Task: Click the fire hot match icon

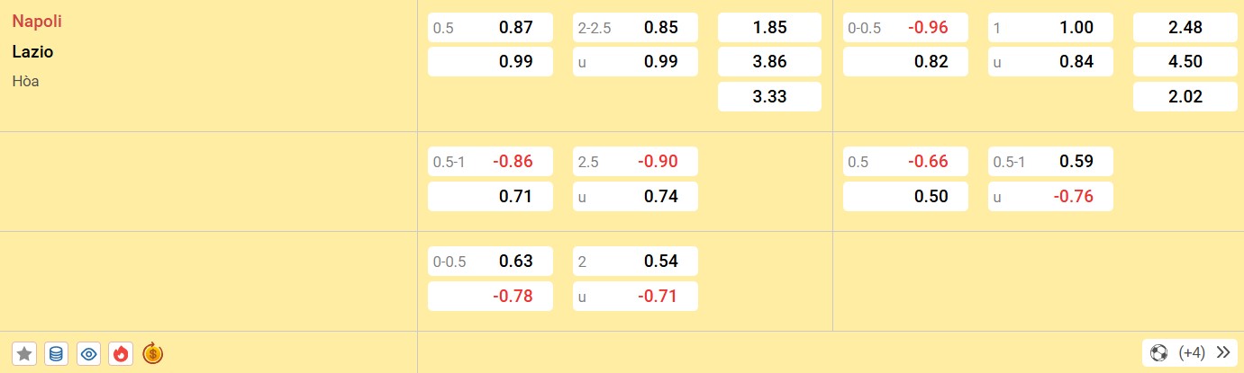Action: (x=120, y=353)
